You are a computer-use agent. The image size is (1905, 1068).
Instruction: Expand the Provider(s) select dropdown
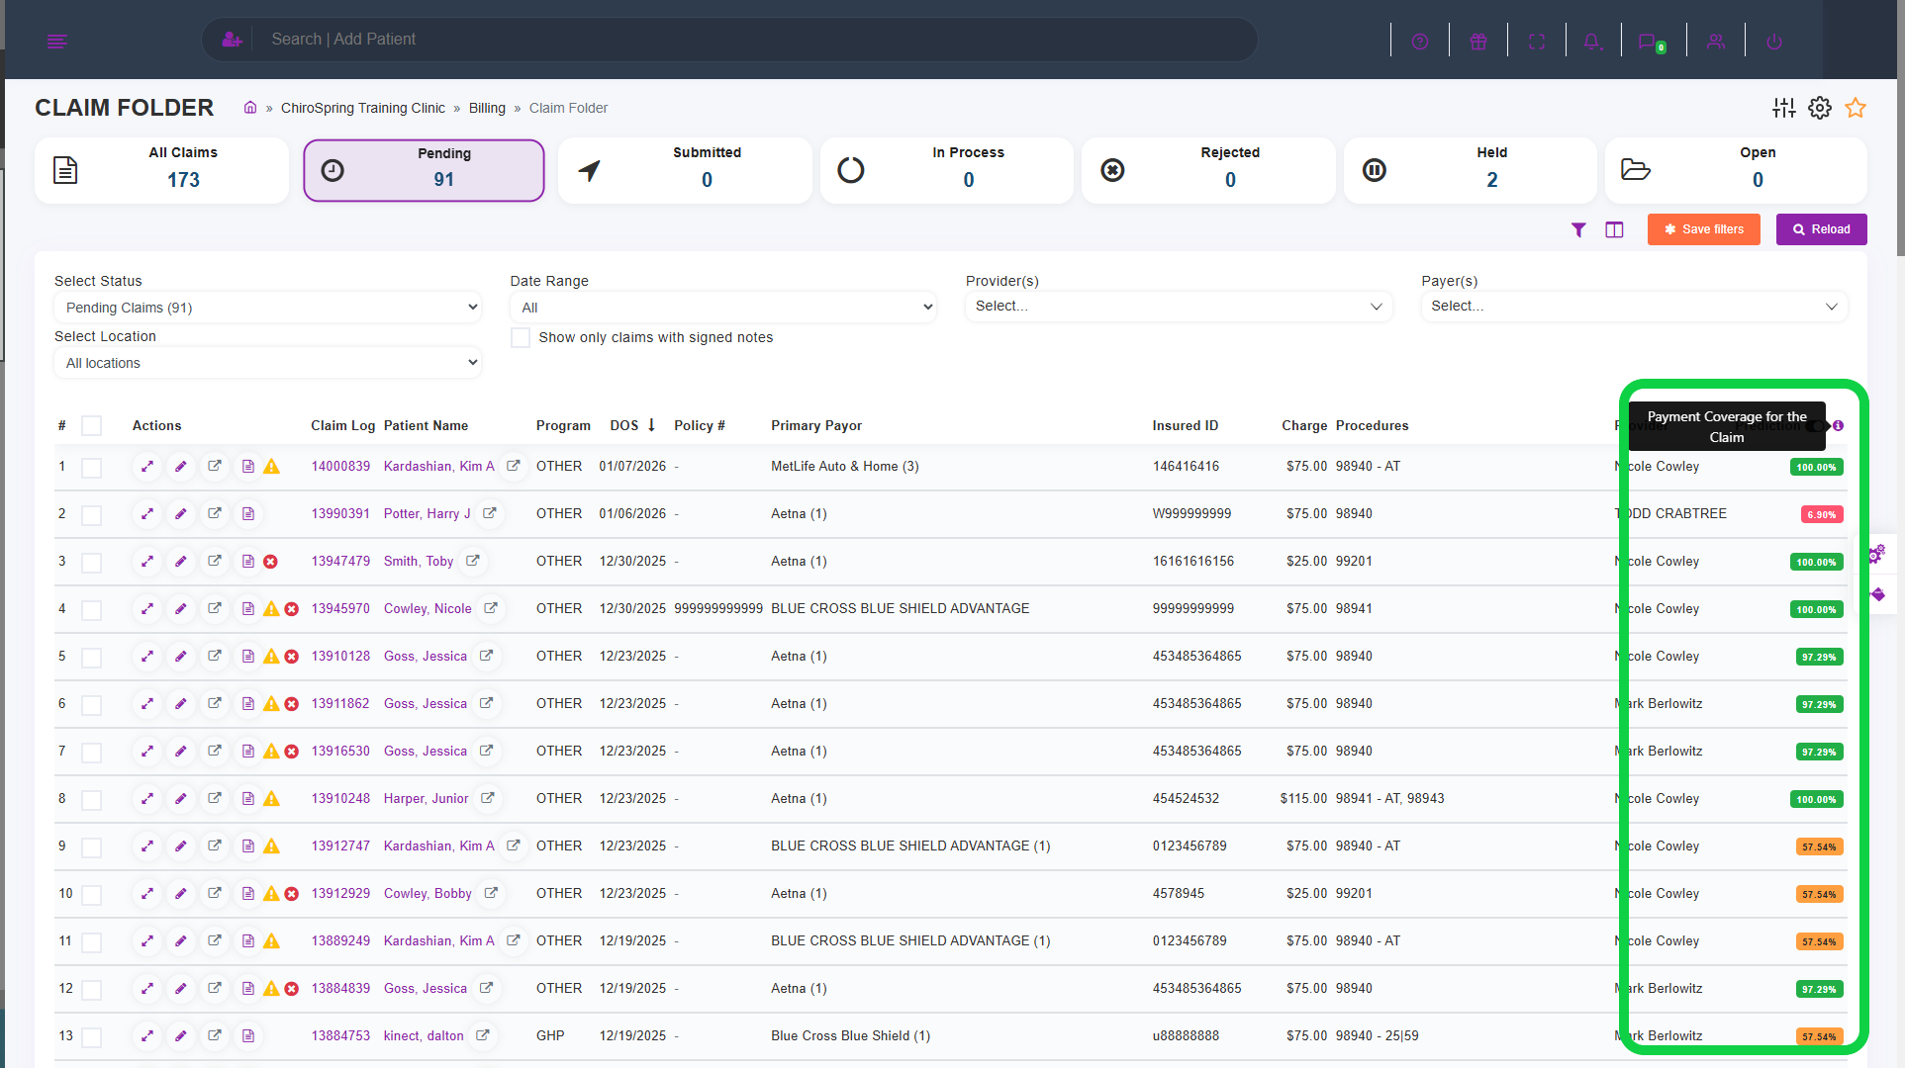[x=1178, y=307]
